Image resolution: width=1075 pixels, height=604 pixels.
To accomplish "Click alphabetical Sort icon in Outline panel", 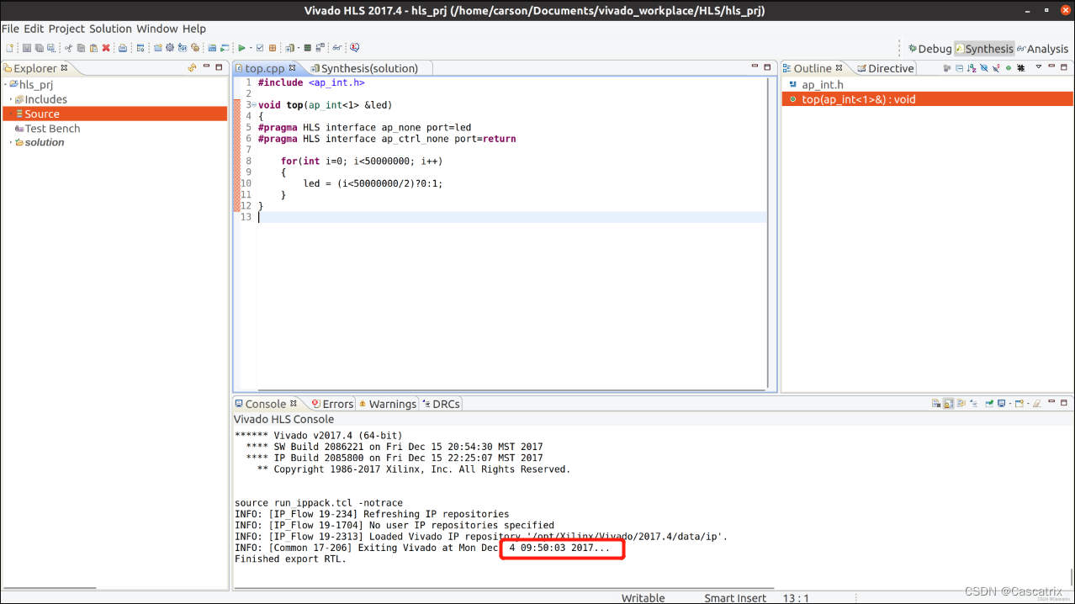I will [x=972, y=67].
